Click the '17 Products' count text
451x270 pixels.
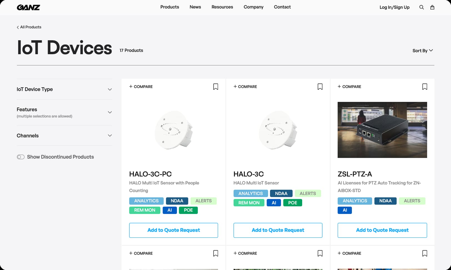tap(131, 50)
